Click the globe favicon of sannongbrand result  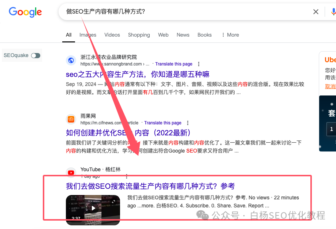71,60
